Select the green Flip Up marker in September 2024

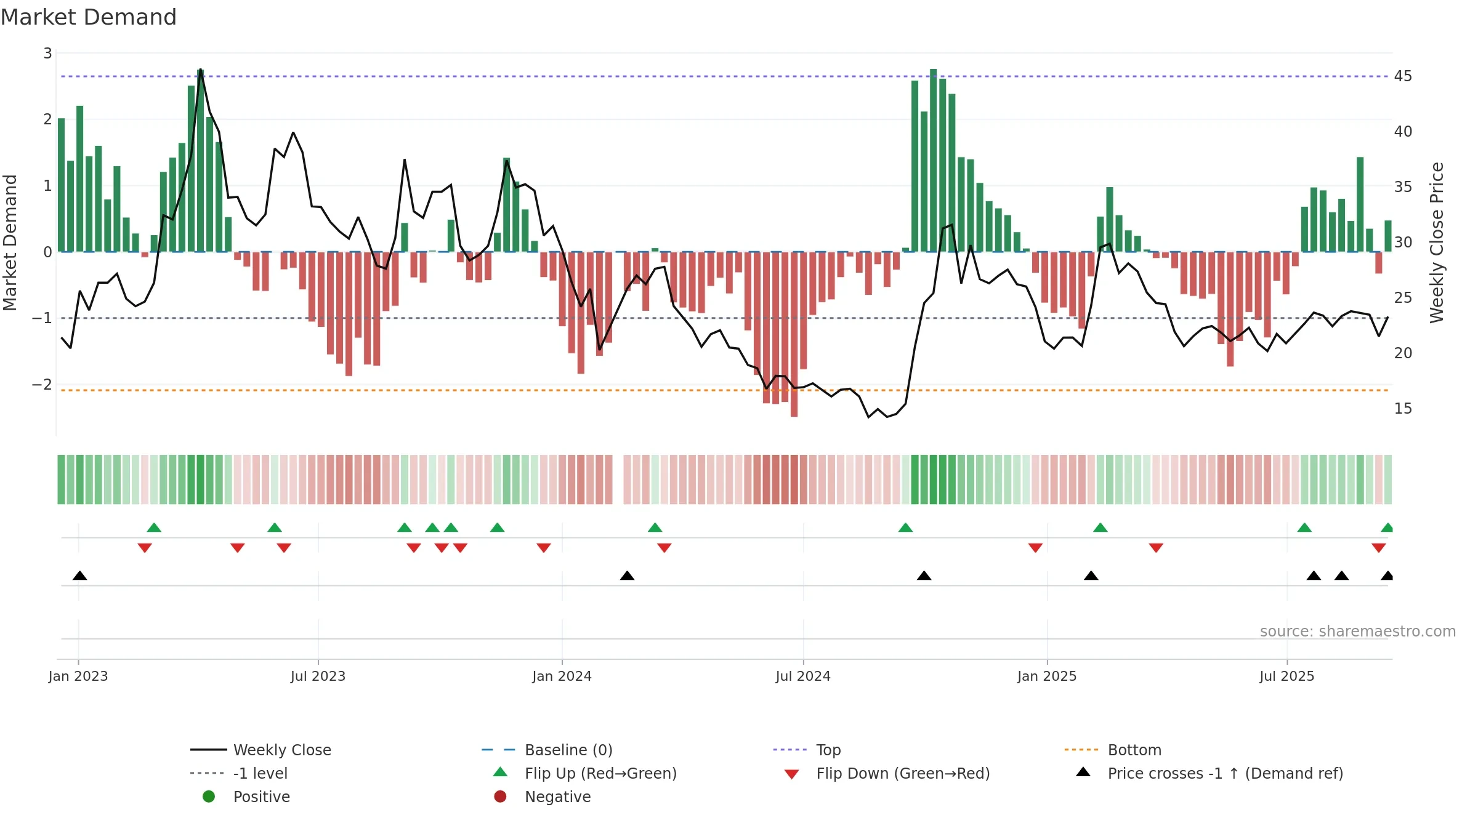pos(905,528)
